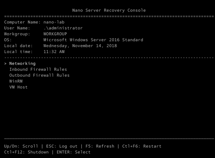The image size is (215, 158).
Task: Click the F5: Refresh hint
Action: [x=100, y=146]
